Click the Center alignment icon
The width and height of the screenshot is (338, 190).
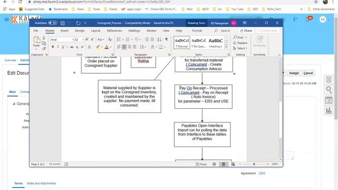pos(124,47)
